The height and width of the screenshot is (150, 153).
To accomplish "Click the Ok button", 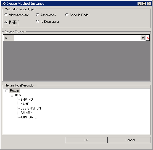I will pyautogui.click(x=86, y=140).
